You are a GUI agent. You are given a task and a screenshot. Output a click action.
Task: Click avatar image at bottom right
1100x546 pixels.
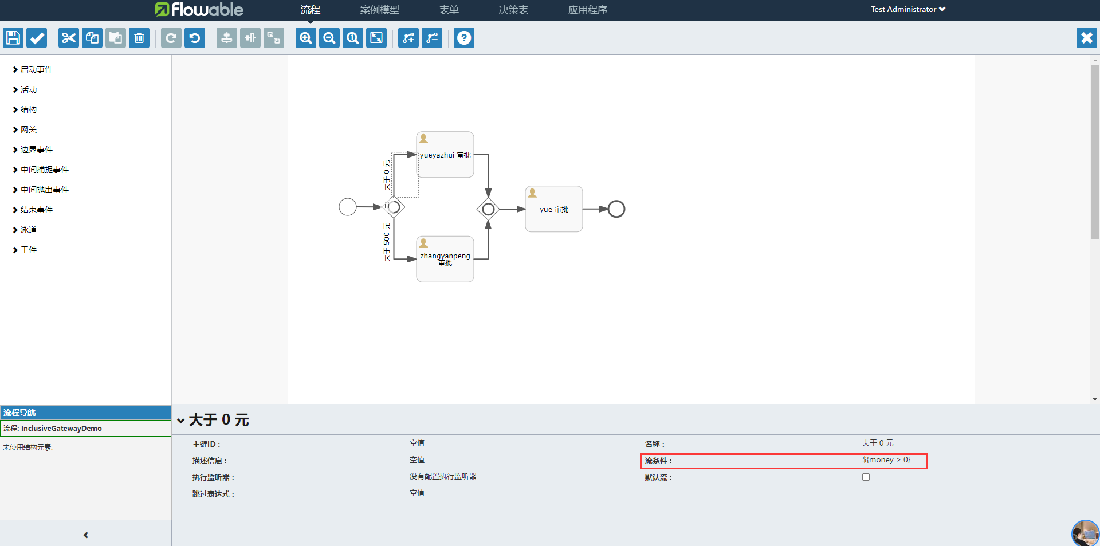coord(1086,533)
